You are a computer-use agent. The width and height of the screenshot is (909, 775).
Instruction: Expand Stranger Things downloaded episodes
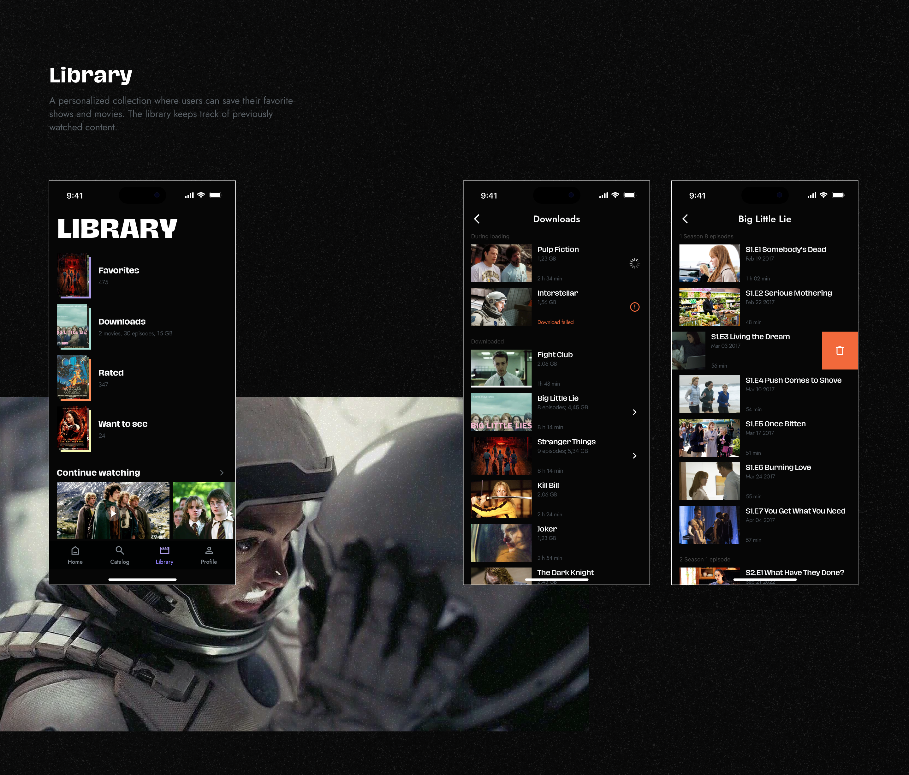(x=634, y=456)
